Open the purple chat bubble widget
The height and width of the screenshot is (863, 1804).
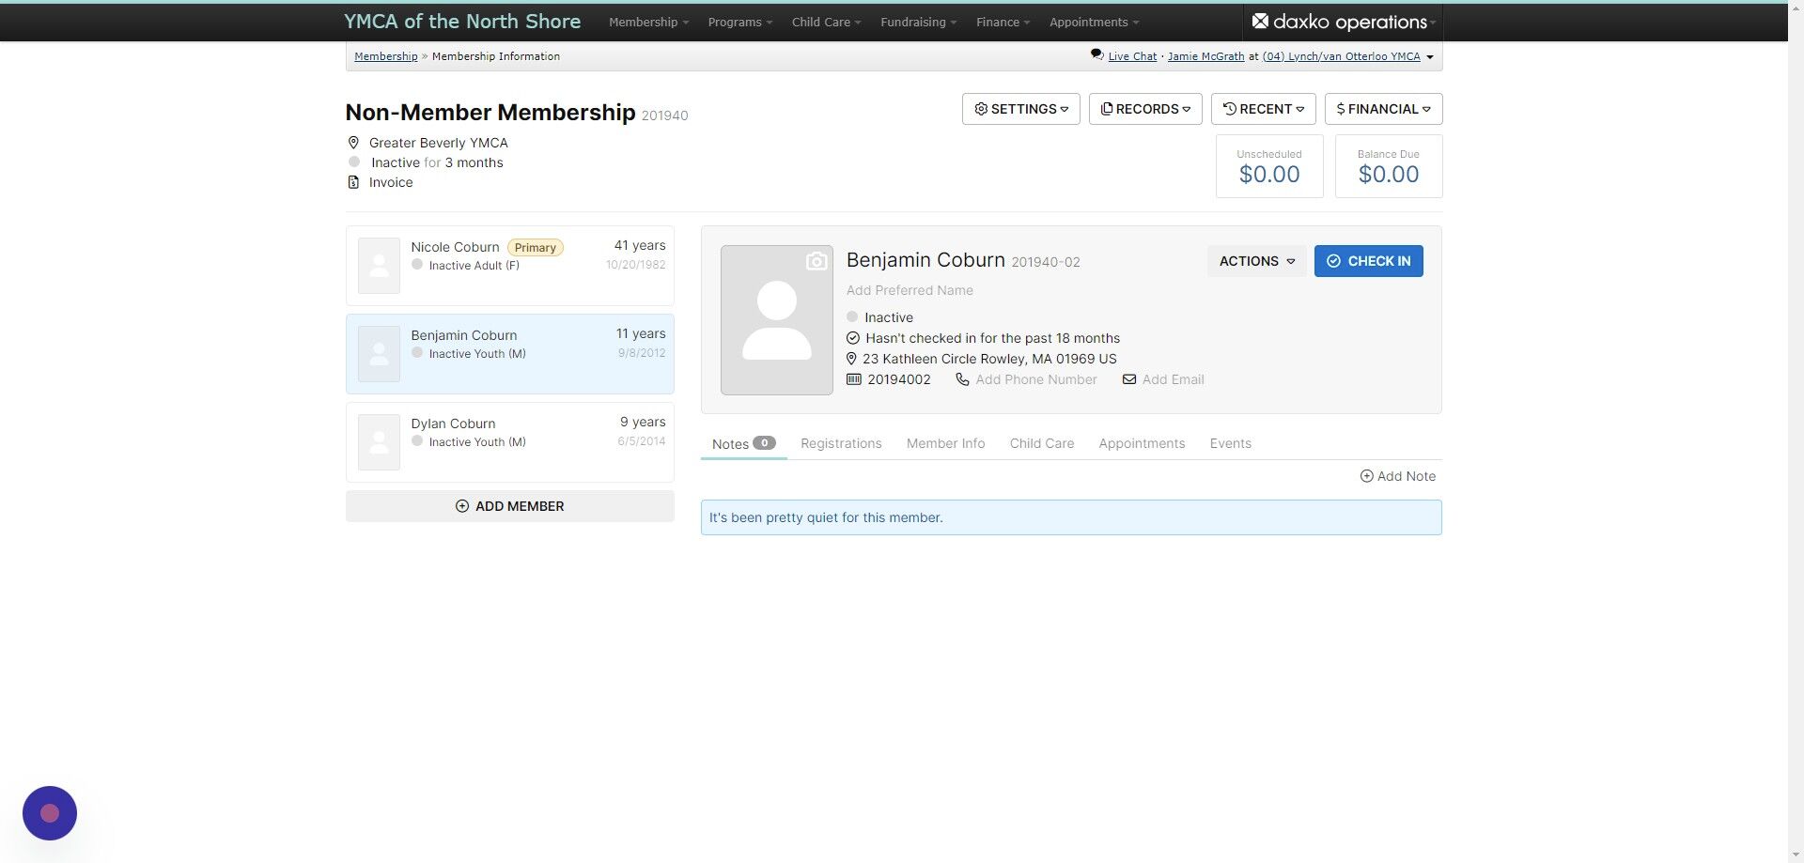pyautogui.click(x=50, y=813)
